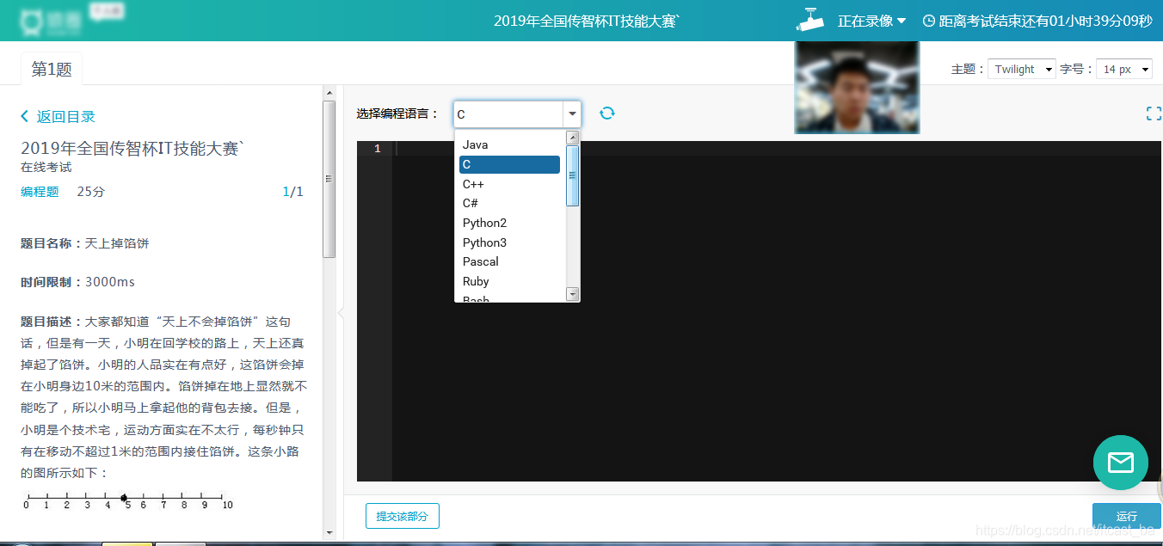The width and height of the screenshot is (1163, 546).
Task: Click the 编程题 question type label
Action: coord(40,191)
